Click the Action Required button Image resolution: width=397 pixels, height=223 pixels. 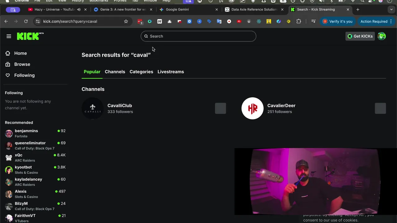point(374,21)
